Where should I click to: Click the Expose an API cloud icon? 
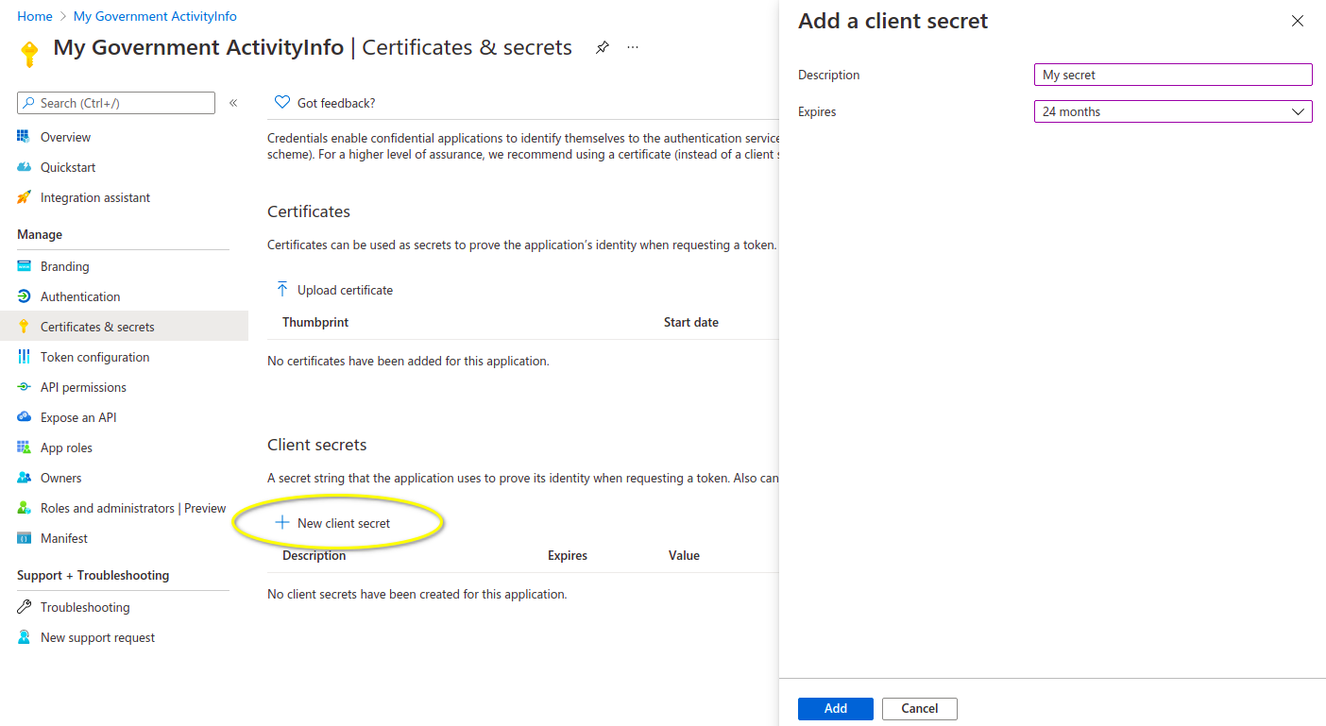coord(24,417)
